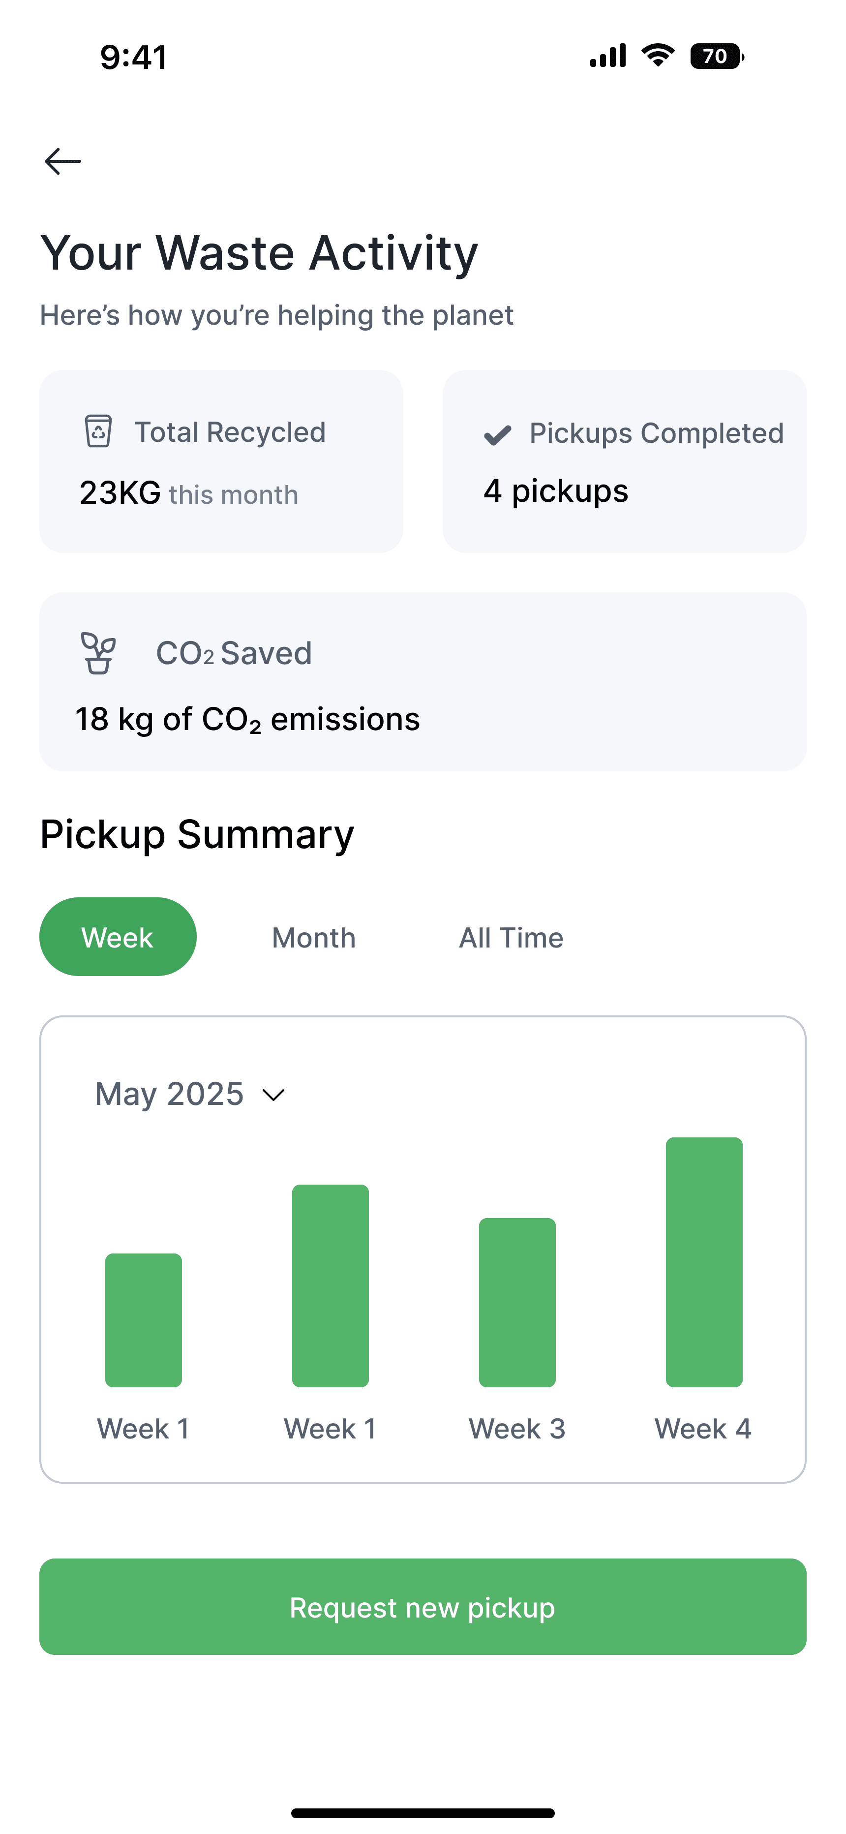Open the Total Recycled card
846x1834 pixels.
(x=221, y=461)
